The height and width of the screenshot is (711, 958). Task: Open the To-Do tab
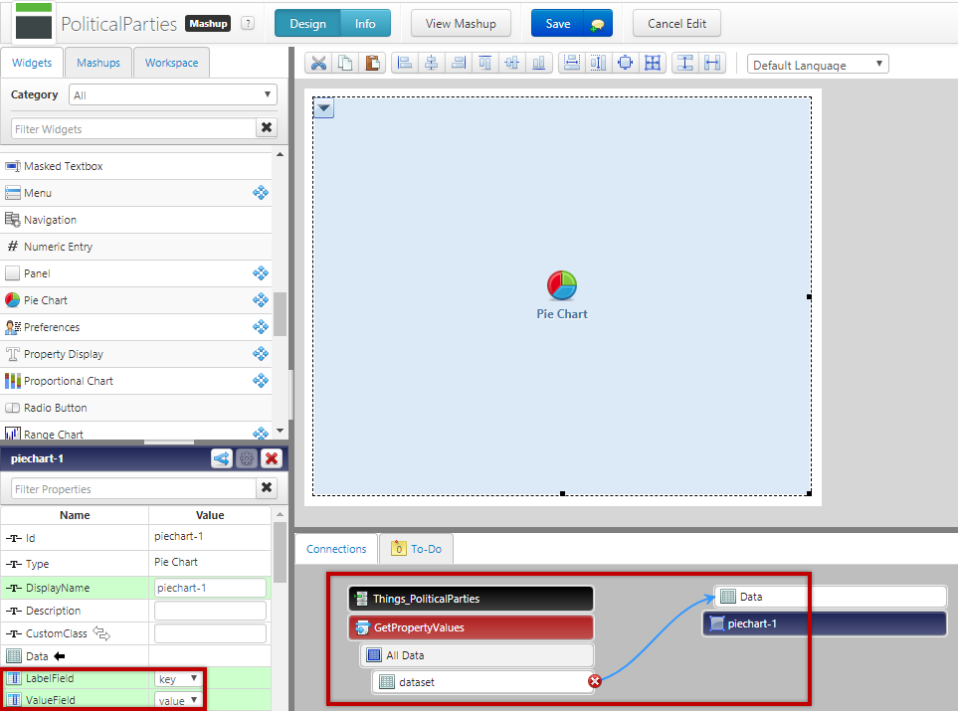click(x=416, y=549)
